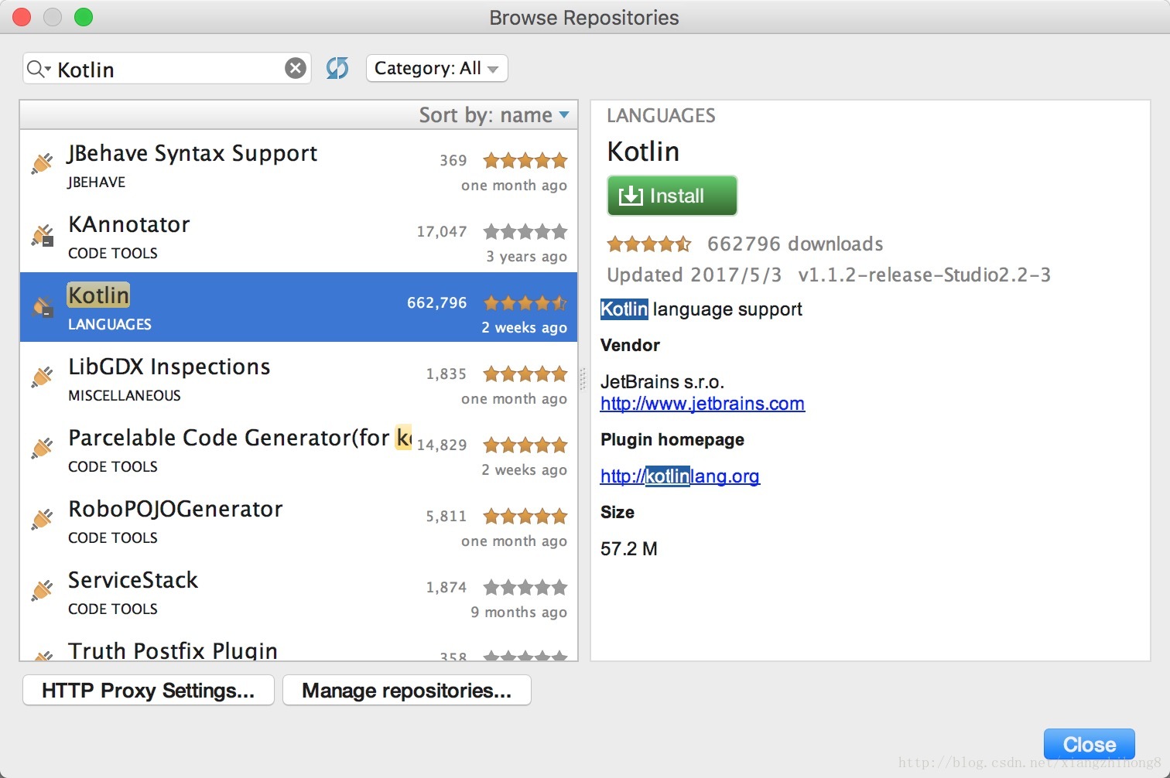Click the ServiceStack grey star rating

(x=525, y=588)
